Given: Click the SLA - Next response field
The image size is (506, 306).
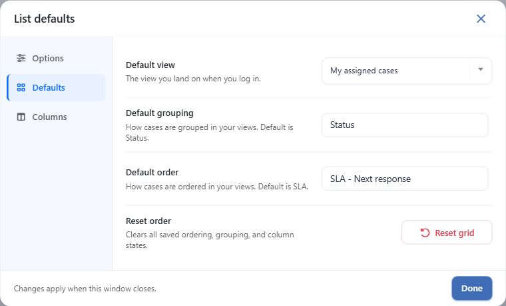Looking at the screenshot, I should click(x=405, y=179).
